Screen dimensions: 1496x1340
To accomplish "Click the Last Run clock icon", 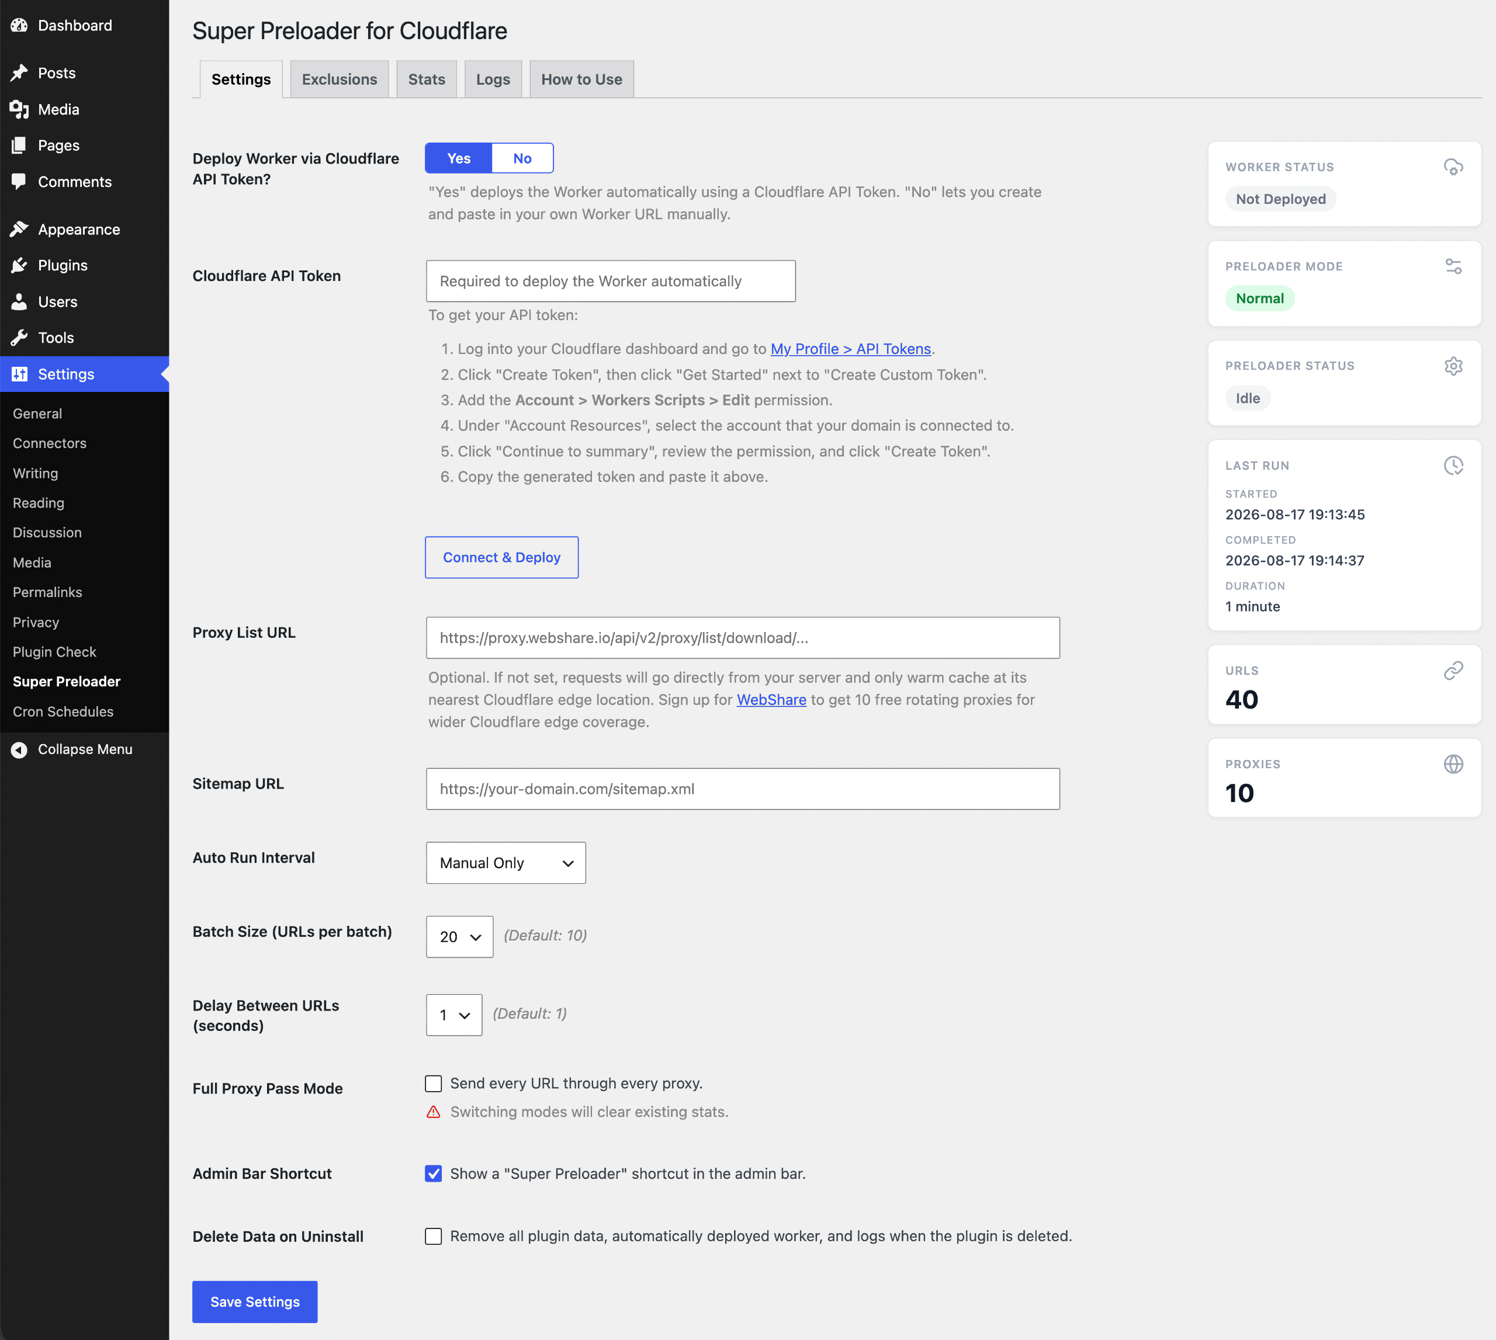I will tap(1453, 466).
